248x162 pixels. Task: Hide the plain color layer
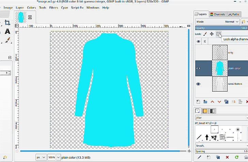coord(198,68)
